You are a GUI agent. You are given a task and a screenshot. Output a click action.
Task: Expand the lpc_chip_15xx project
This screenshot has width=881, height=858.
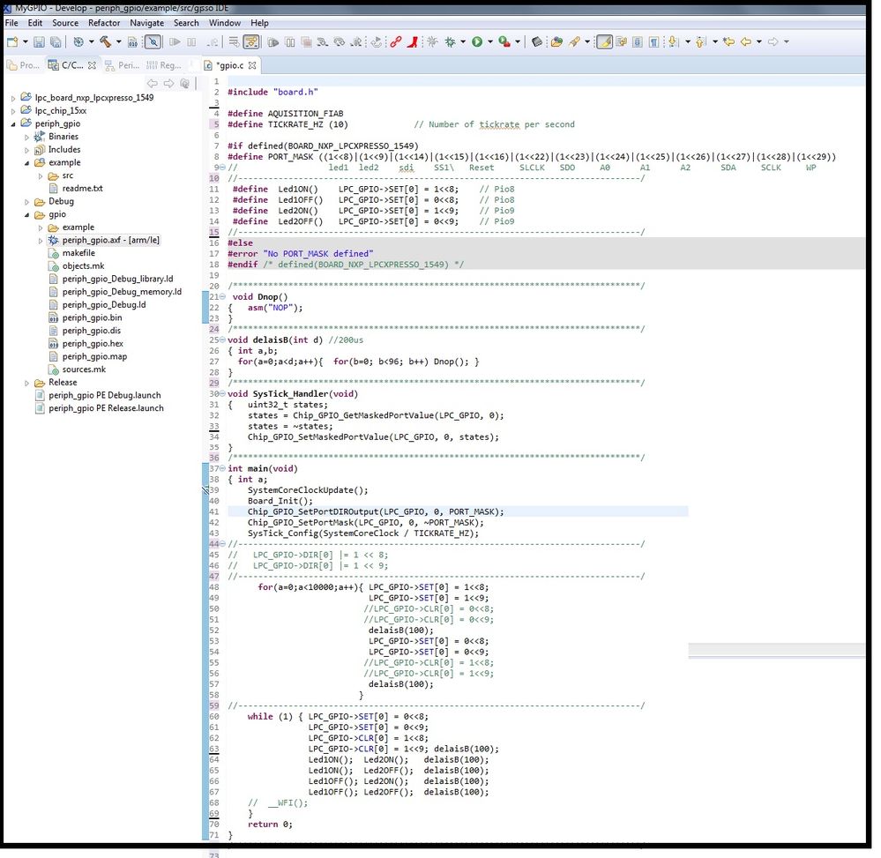click(x=13, y=111)
